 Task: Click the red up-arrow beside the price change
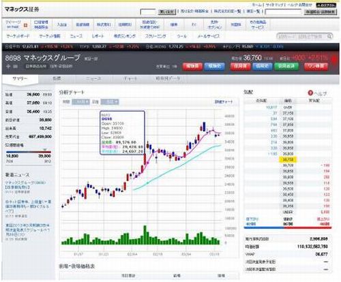pyautogui.click(x=334, y=60)
